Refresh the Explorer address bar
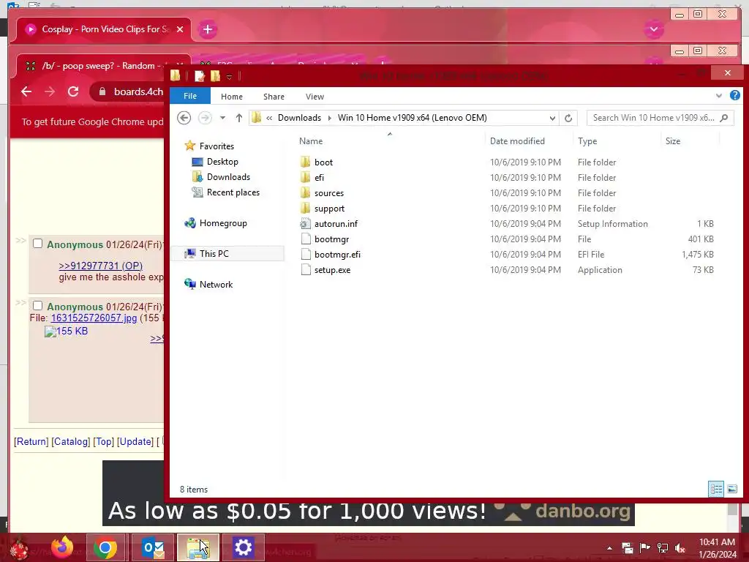Viewport: 749px width, 562px height. [568, 118]
